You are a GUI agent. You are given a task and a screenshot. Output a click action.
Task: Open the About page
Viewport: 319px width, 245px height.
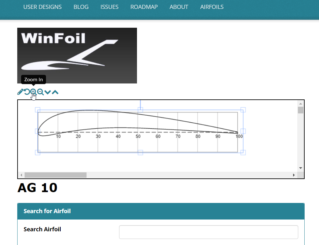179,7
